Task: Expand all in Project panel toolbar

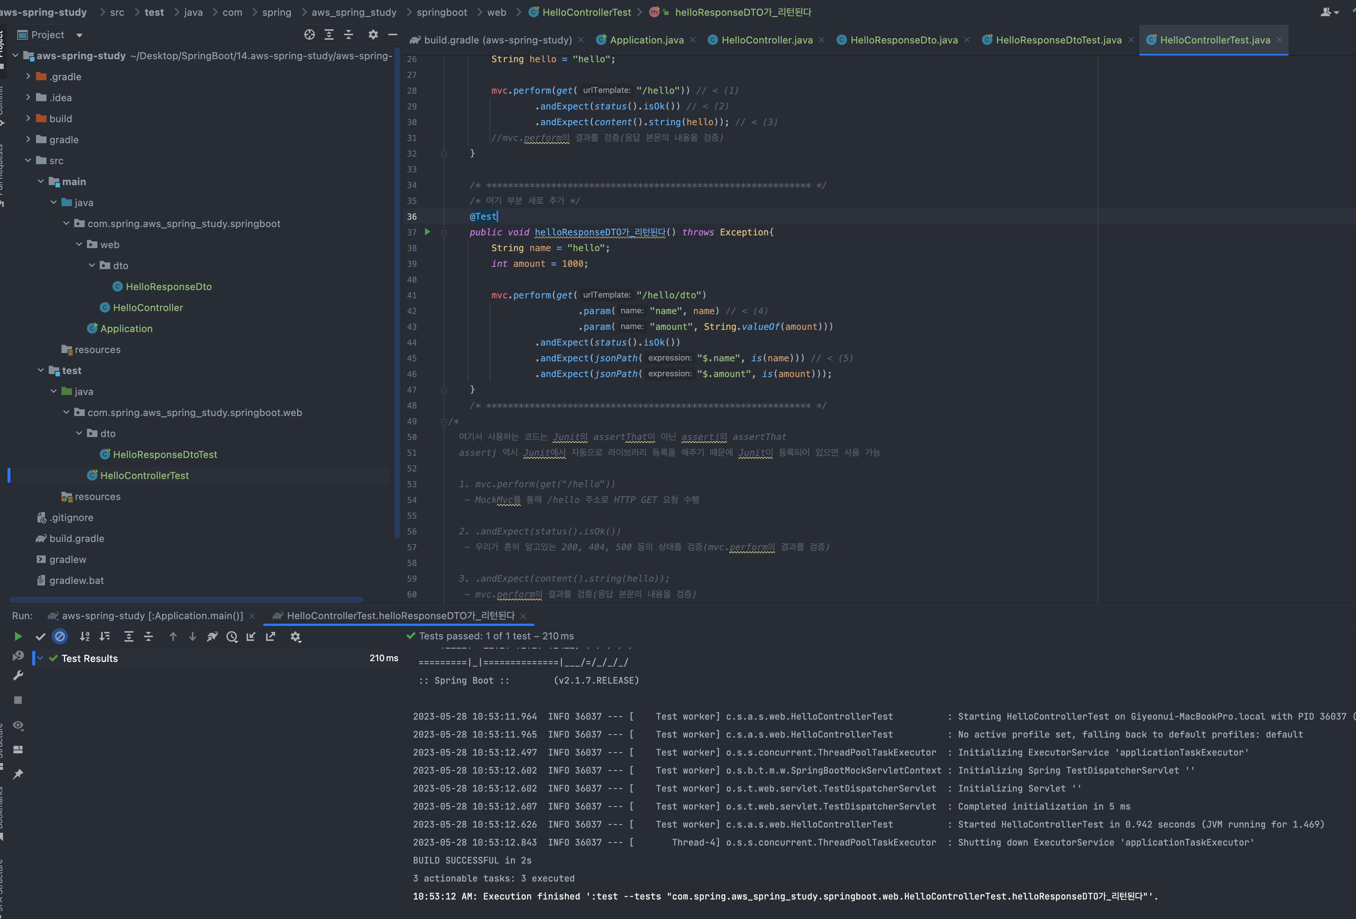Action: (329, 34)
